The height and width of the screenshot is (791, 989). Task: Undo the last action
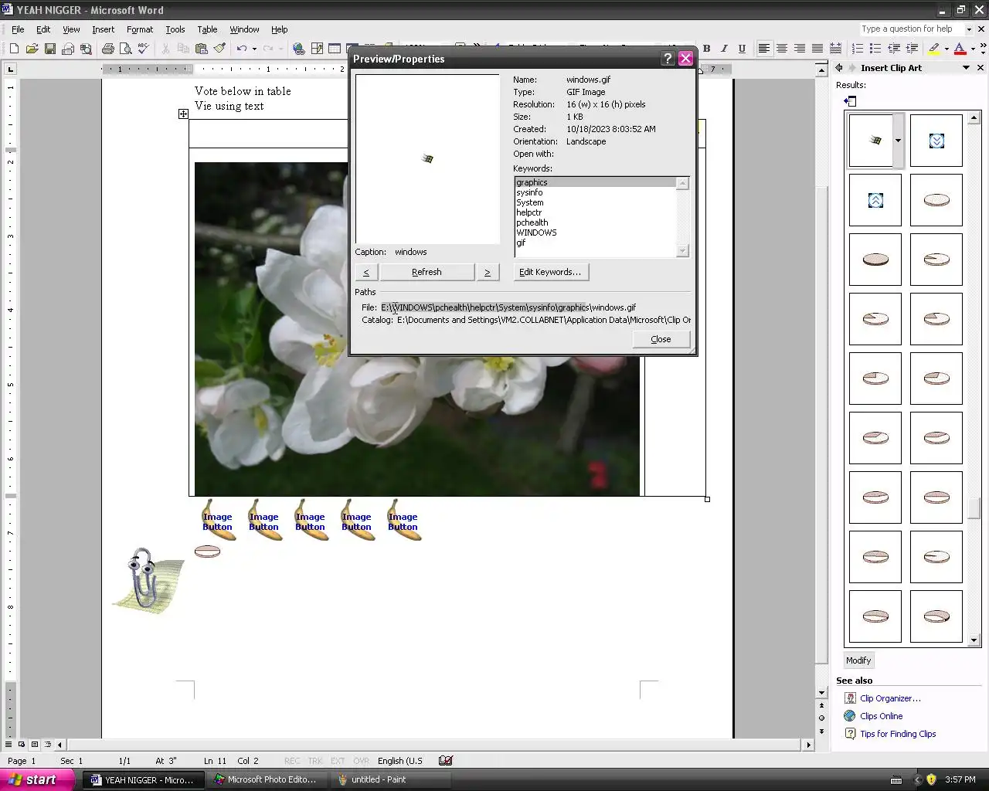click(x=242, y=49)
